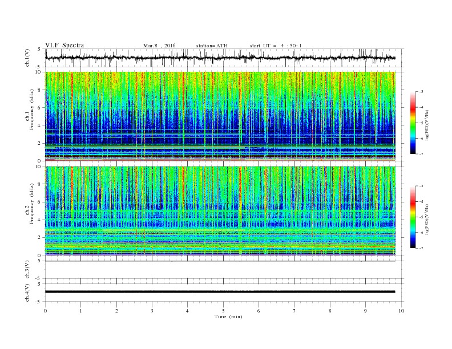Click the "ch.3(V)" axis label
The height and width of the screenshot is (349, 452).
coord(27,270)
